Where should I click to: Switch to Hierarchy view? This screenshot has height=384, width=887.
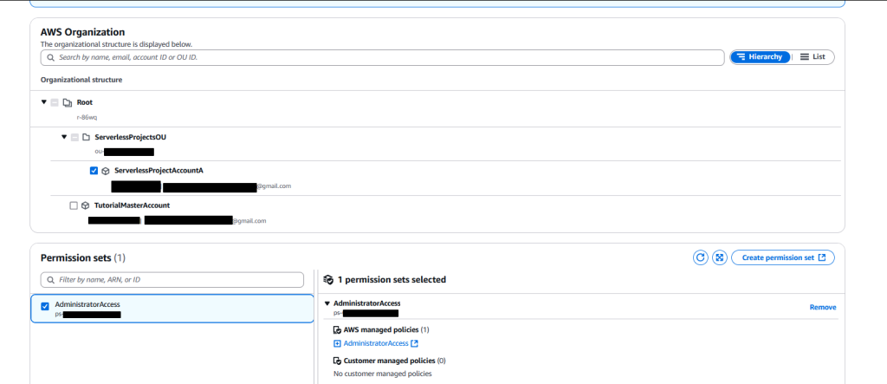click(760, 57)
